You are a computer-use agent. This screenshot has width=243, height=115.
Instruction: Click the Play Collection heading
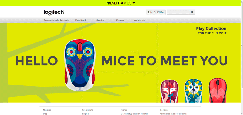coord(211,28)
